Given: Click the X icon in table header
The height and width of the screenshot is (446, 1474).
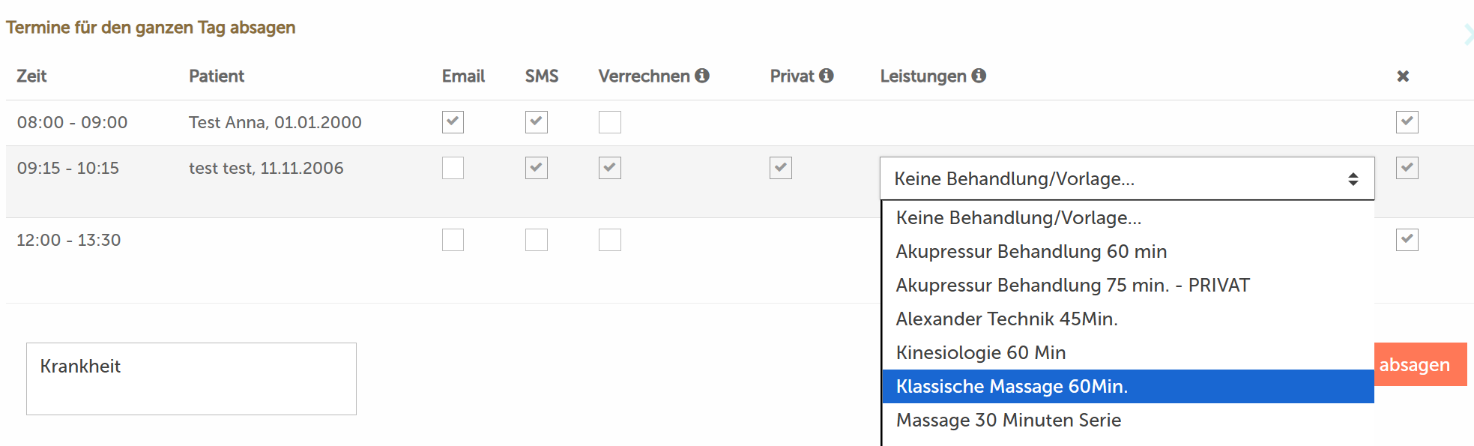Looking at the screenshot, I should tap(1403, 76).
